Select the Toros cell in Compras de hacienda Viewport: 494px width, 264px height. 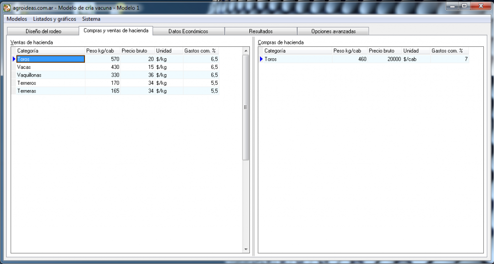298,59
